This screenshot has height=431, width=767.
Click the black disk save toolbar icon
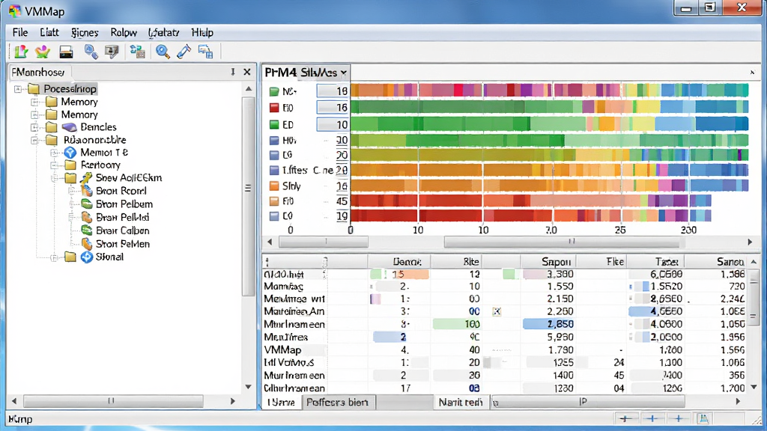(x=66, y=52)
